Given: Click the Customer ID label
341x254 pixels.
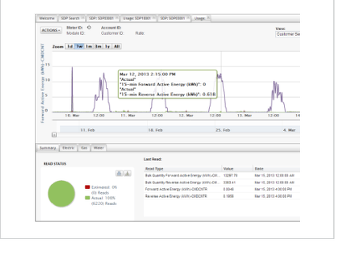Looking at the screenshot, I should click(112, 33).
